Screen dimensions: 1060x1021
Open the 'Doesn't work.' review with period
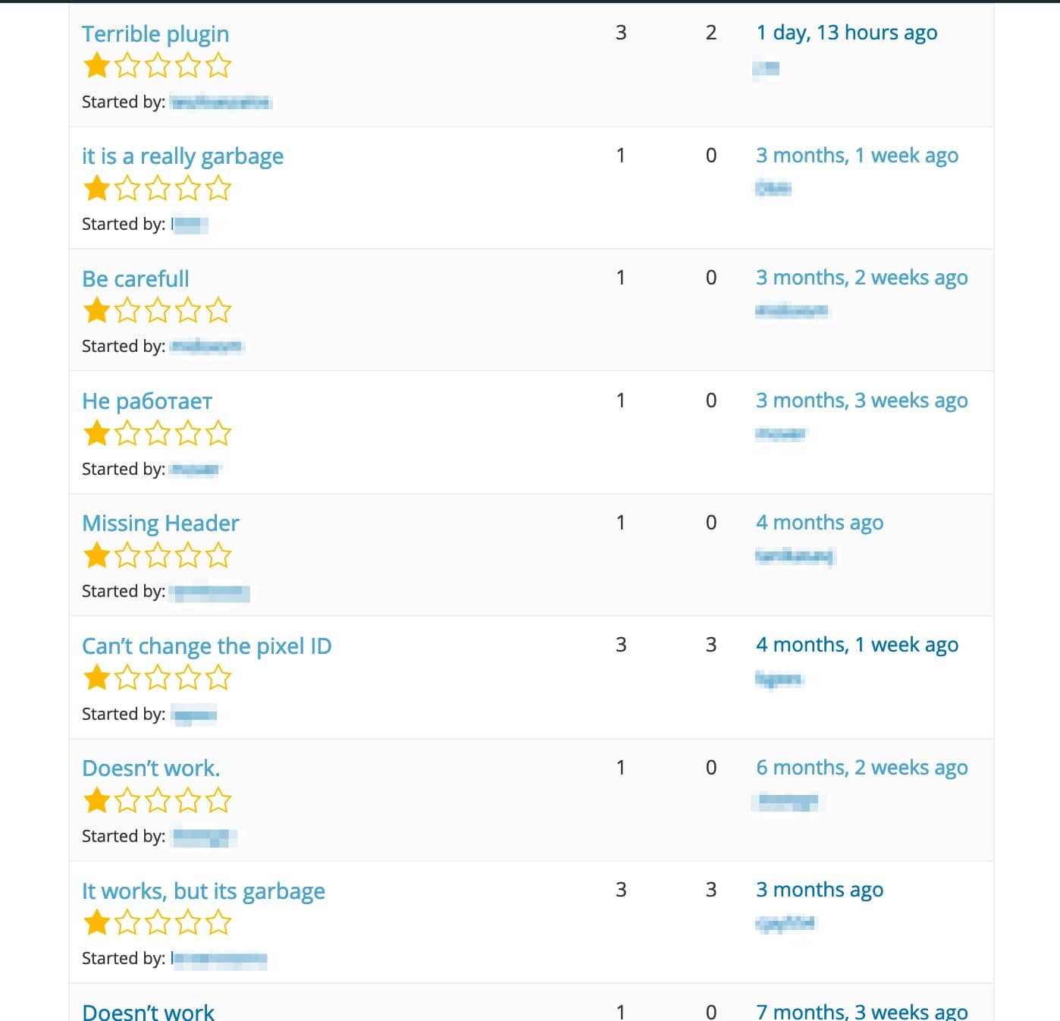(x=151, y=768)
